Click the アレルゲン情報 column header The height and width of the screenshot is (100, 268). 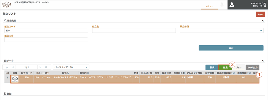coord(195,73)
